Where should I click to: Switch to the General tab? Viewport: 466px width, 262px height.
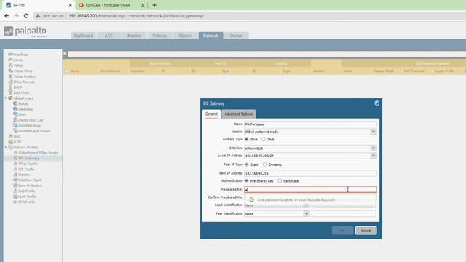click(x=211, y=114)
